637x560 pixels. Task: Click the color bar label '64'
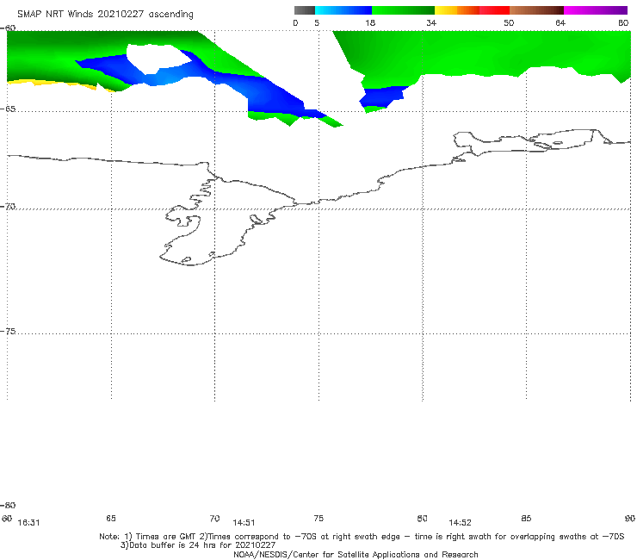click(560, 22)
